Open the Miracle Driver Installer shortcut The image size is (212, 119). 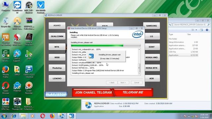[29, 40]
